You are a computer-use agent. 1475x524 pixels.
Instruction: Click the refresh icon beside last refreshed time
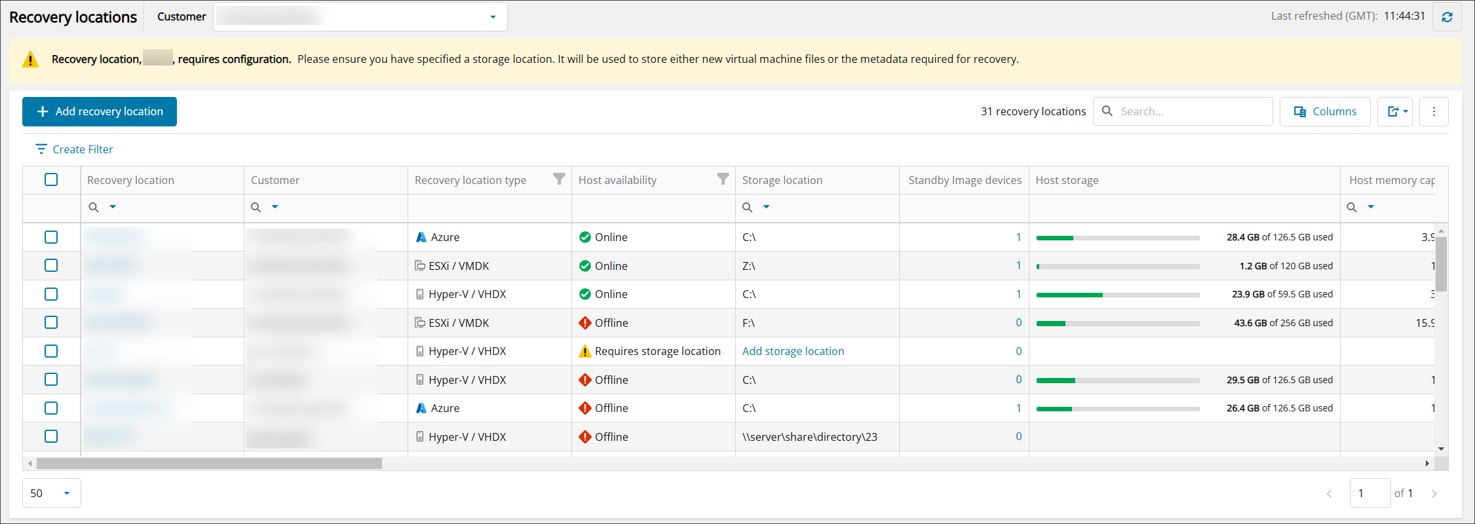pyautogui.click(x=1447, y=17)
